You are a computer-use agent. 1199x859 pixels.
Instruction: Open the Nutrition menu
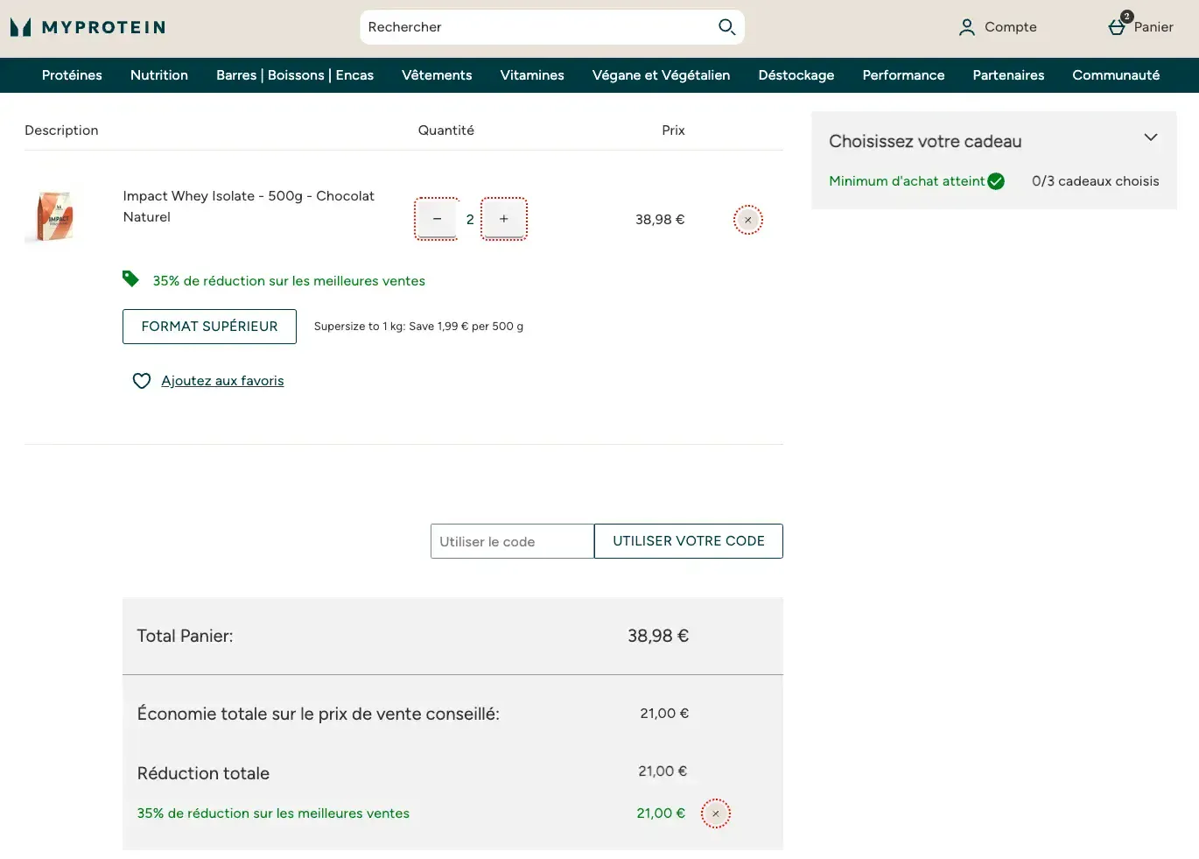pos(159,75)
